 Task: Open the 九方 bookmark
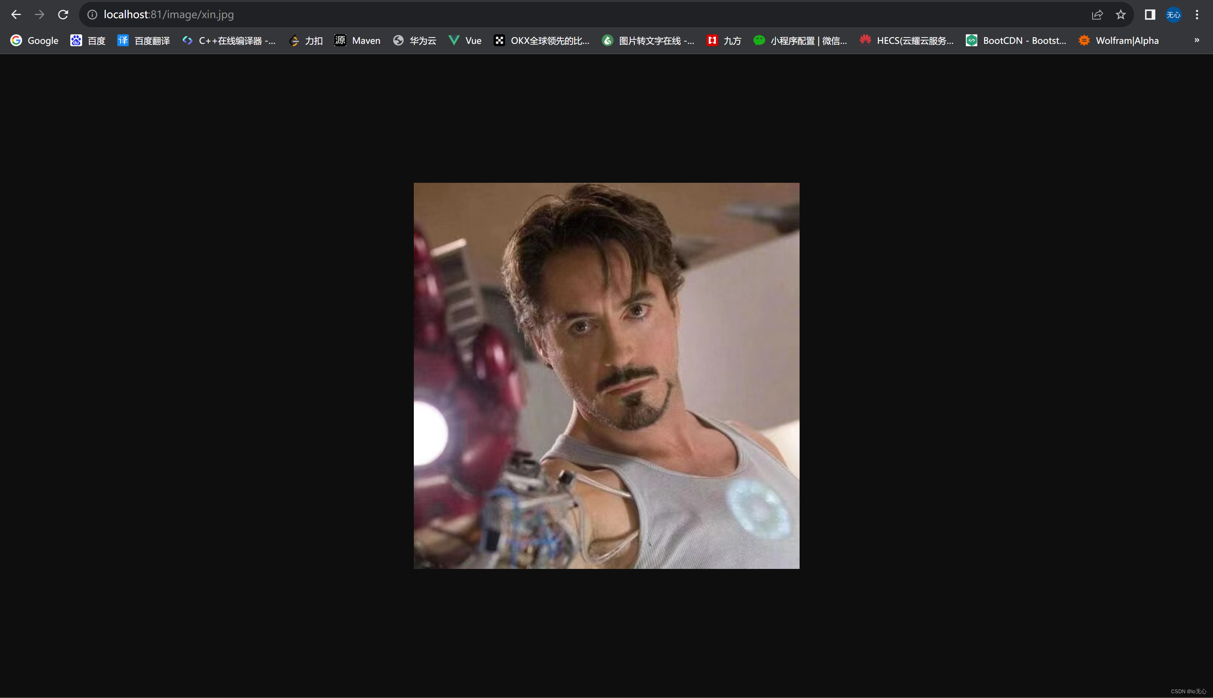[x=723, y=41]
